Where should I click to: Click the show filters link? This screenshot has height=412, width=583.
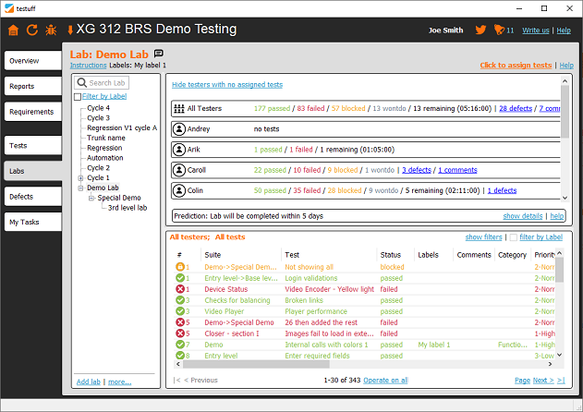pyautogui.click(x=484, y=237)
